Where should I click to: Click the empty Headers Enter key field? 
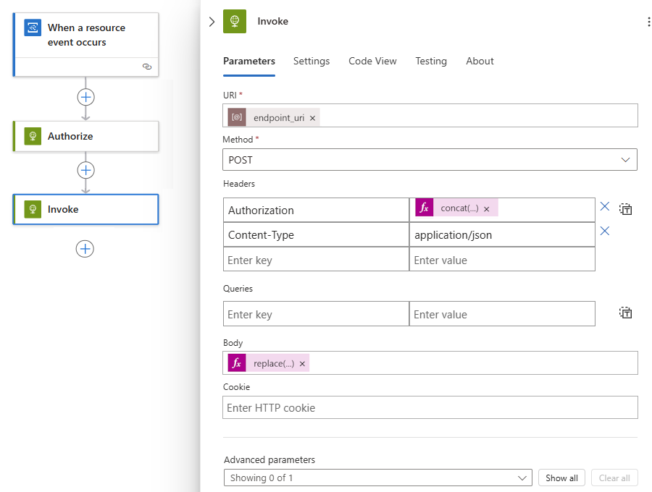pos(316,260)
